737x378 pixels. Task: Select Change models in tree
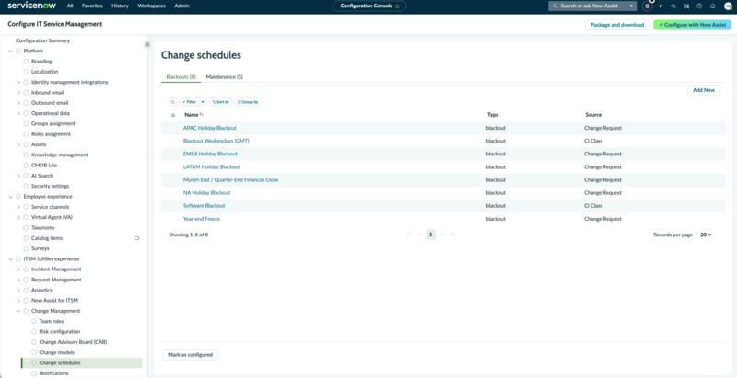pos(57,352)
